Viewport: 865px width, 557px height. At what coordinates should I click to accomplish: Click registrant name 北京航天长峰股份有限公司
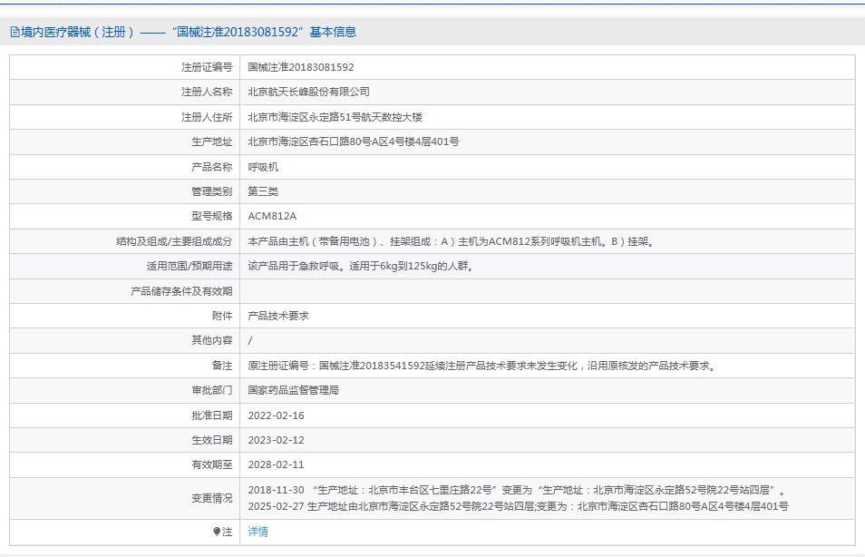pyautogui.click(x=308, y=92)
